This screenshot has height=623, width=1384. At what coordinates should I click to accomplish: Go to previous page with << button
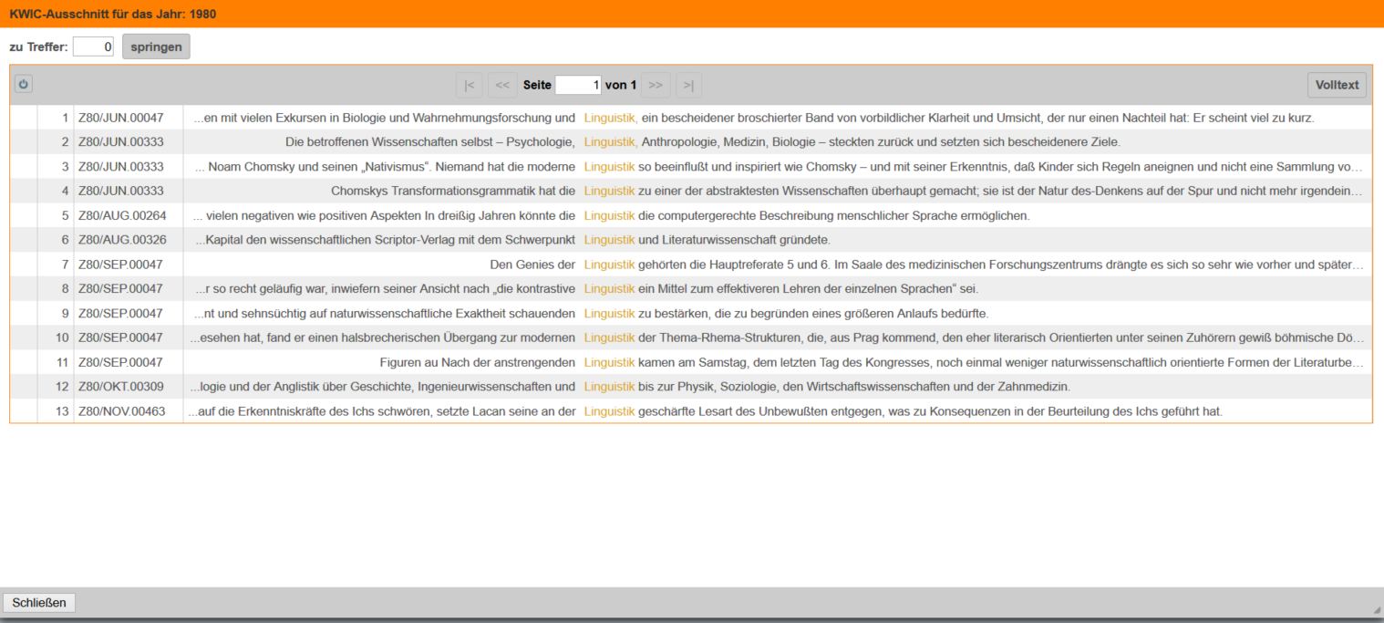click(x=501, y=85)
